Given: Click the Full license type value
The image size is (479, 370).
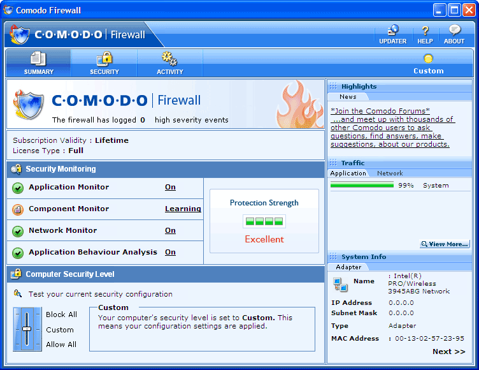Looking at the screenshot, I should tap(76, 151).
